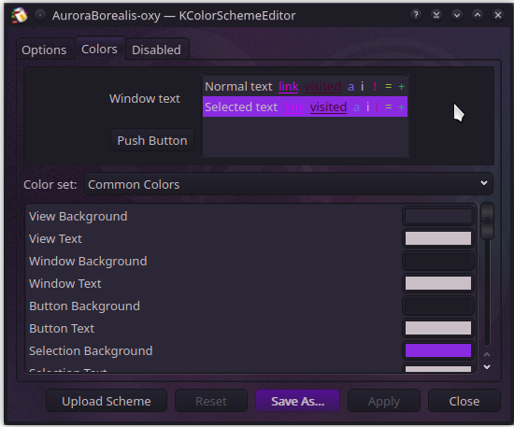Click the Close button at bottom
514x427 pixels.
click(x=464, y=401)
